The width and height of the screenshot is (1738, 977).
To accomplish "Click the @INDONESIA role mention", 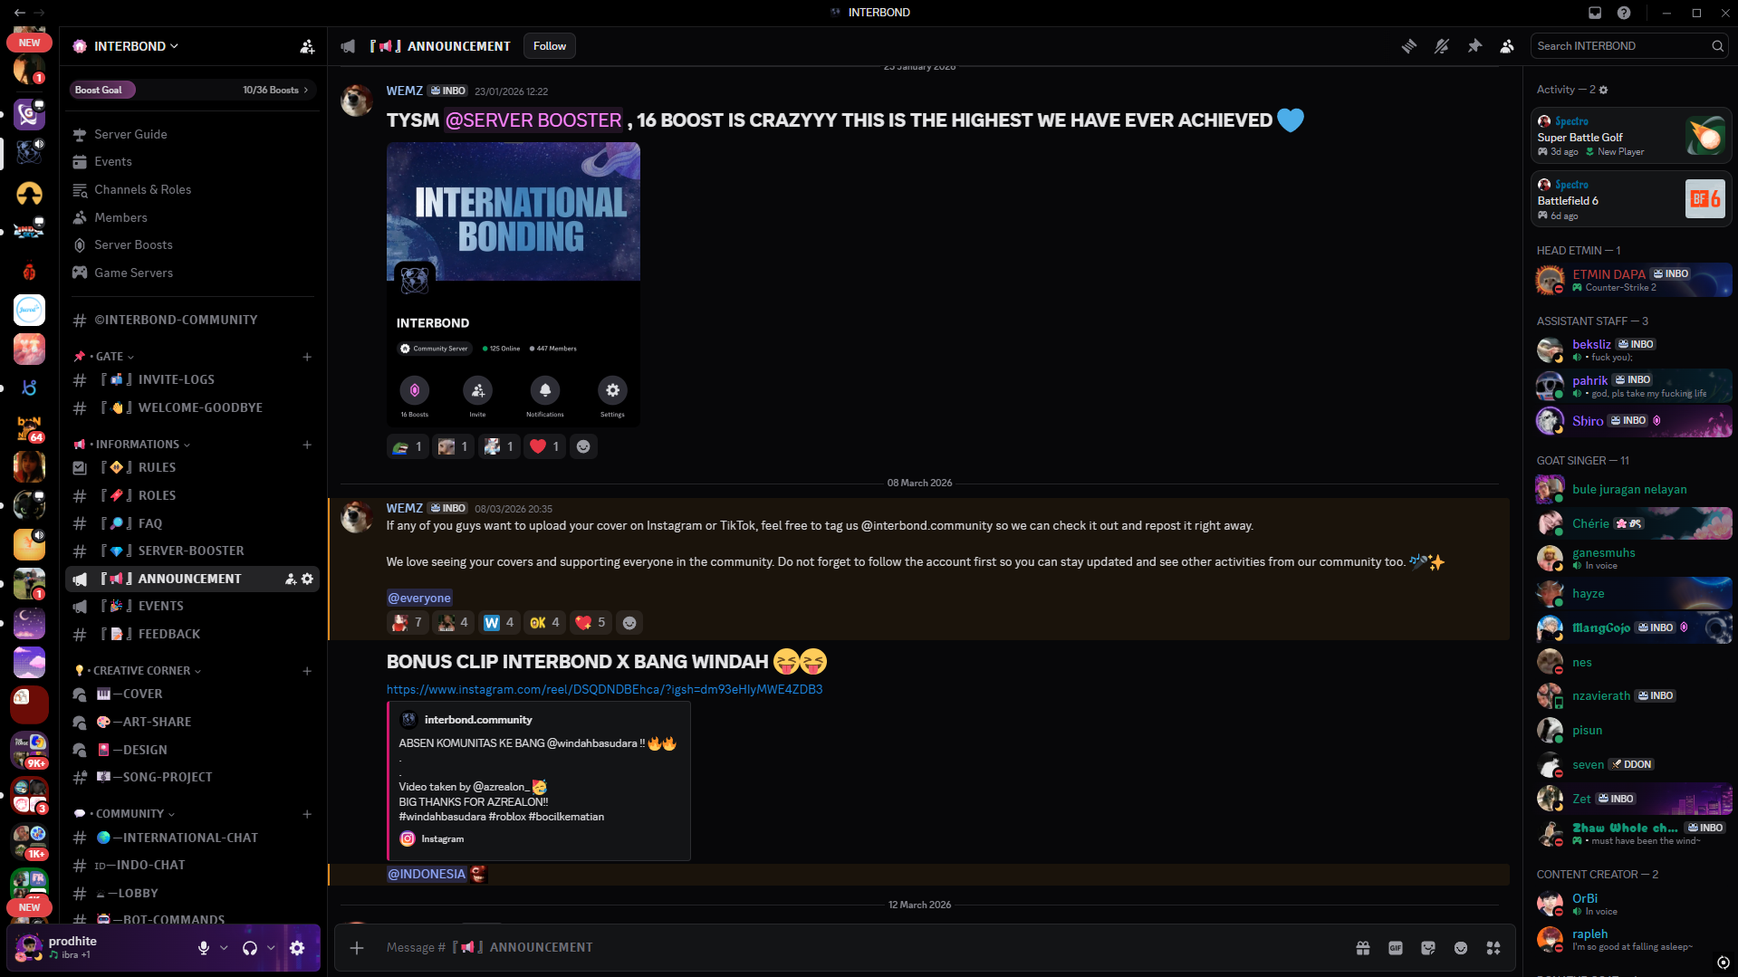I will pyautogui.click(x=427, y=874).
